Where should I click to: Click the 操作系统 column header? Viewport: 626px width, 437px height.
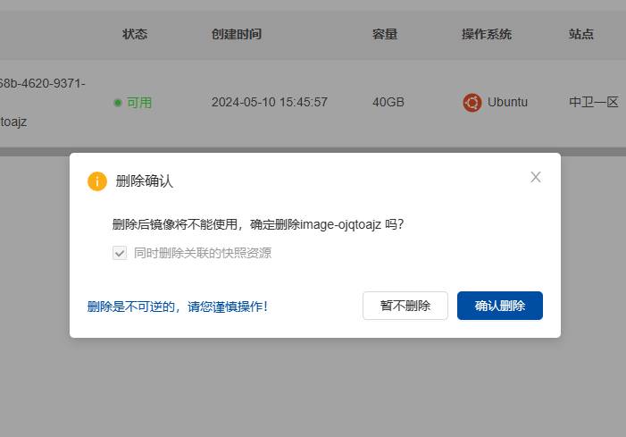click(x=487, y=34)
